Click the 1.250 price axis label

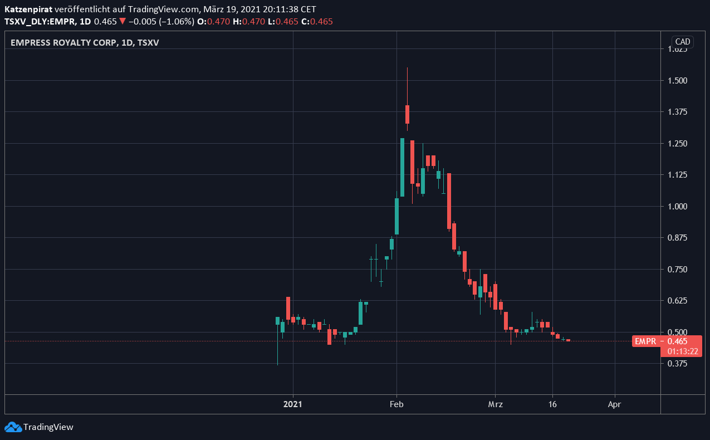678,144
